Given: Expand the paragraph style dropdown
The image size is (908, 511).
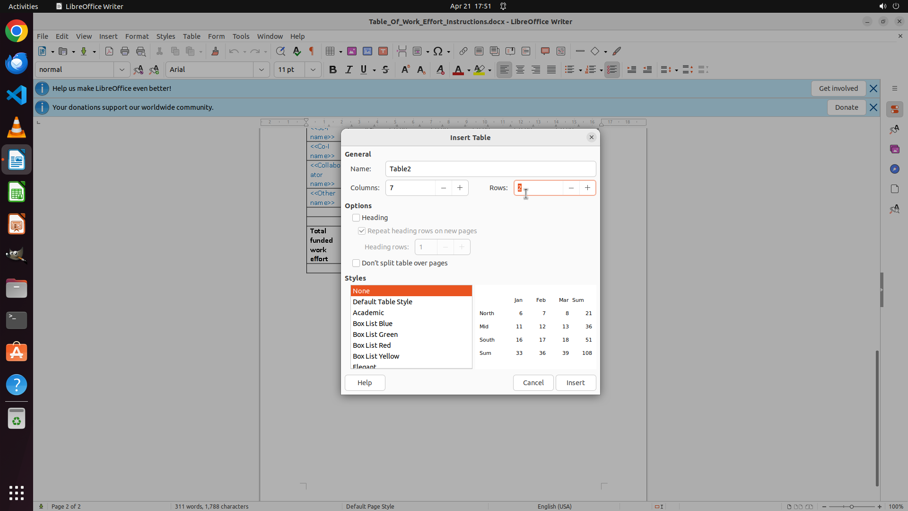Looking at the screenshot, I should click(x=122, y=70).
